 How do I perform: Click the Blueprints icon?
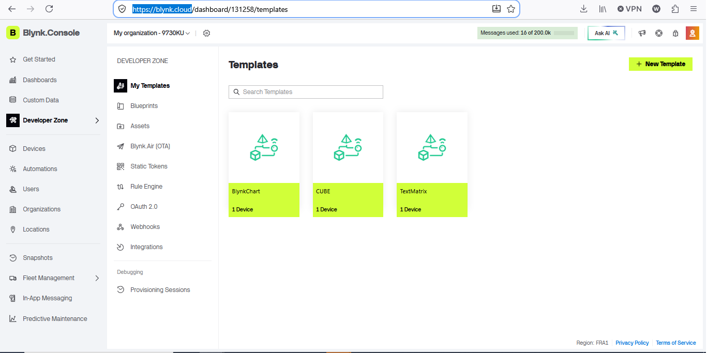click(121, 106)
